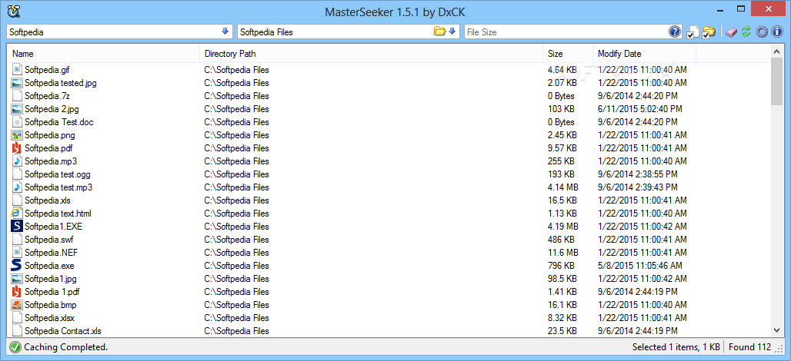Click the Softpedia Contact.xls file icon
The height and width of the screenshot is (361, 791).
(x=17, y=331)
